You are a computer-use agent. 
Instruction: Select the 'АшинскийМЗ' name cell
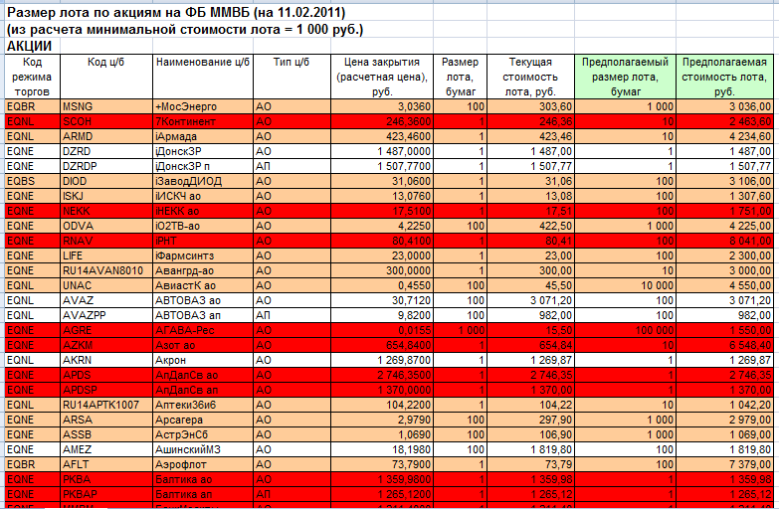pyautogui.click(x=203, y=449)
